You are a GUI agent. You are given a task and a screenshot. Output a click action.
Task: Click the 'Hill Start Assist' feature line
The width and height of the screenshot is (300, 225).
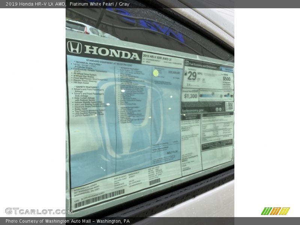pos(81,82)
